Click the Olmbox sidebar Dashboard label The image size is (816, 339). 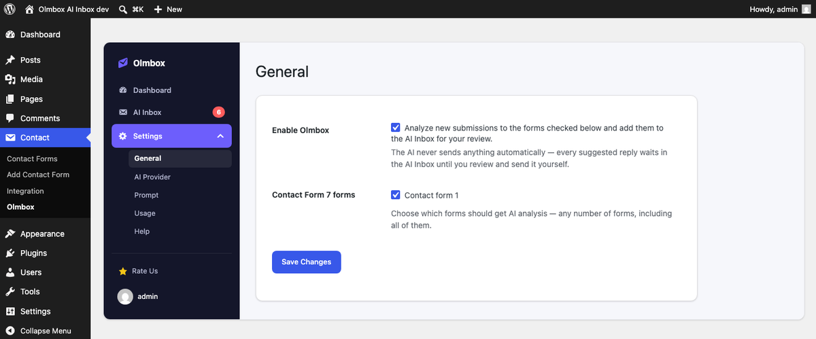tap(152, 90)
